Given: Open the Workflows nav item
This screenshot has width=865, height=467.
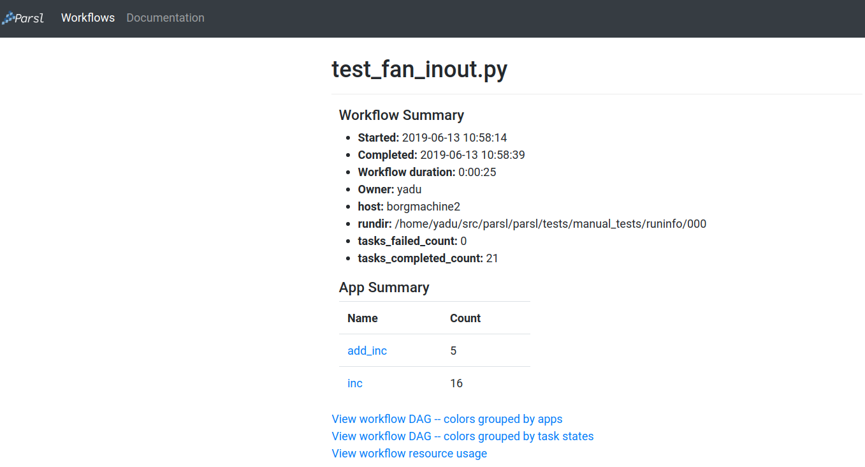Looking at the screenshot, I should click(x=88, y=18).
